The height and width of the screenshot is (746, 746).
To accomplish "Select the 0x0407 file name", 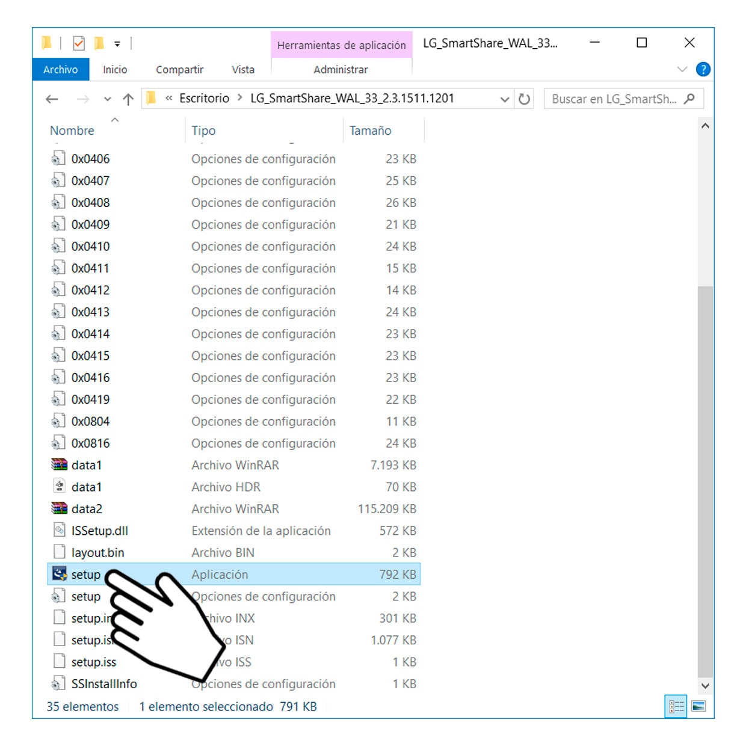I will pyautogui.click(x=90, y=180).
